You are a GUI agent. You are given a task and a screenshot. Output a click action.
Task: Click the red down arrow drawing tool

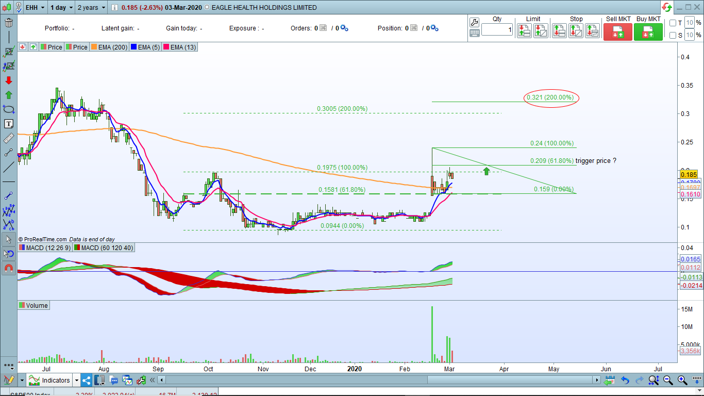coord(8,80)
